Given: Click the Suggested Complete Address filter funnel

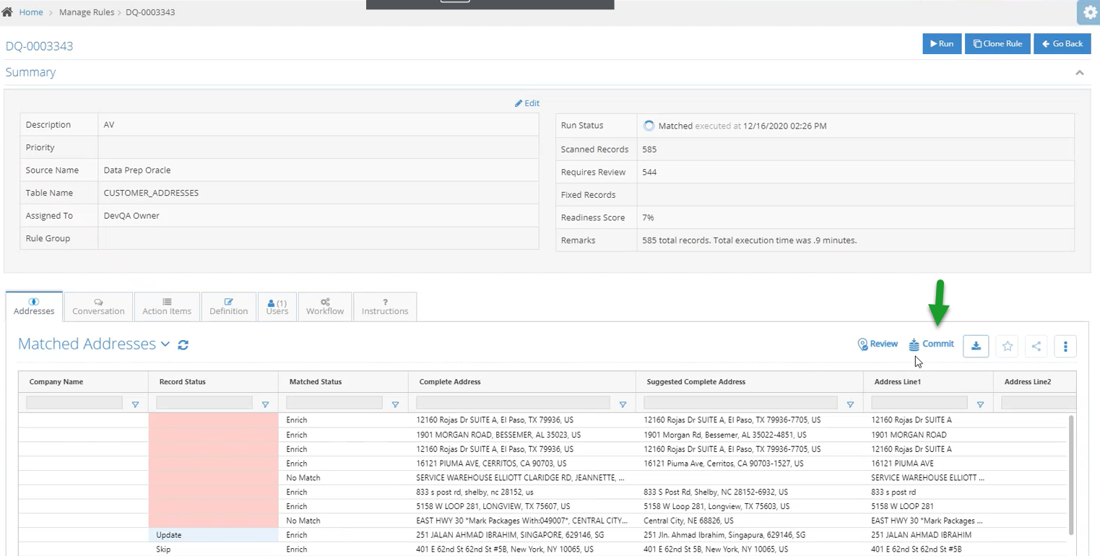Looking at the screenshot, I should click(x=850, y=405).
